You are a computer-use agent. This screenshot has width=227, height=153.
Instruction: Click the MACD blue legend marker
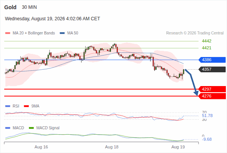click(8, 128)
